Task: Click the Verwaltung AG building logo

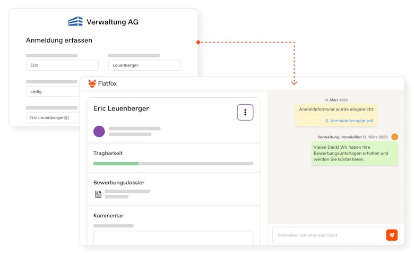Action: [75, 22]
